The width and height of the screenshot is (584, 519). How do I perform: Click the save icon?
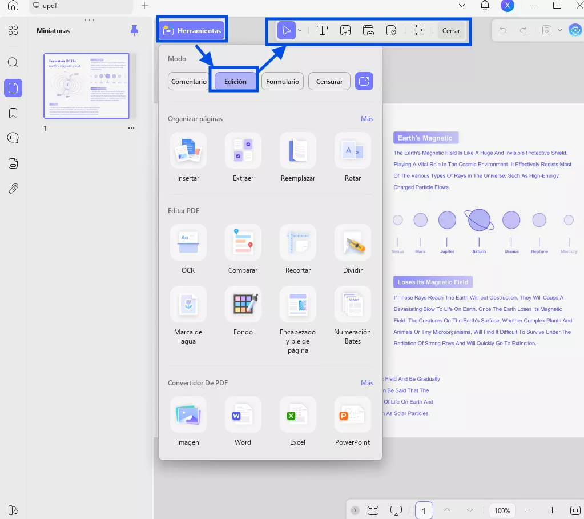click(546, 30)
